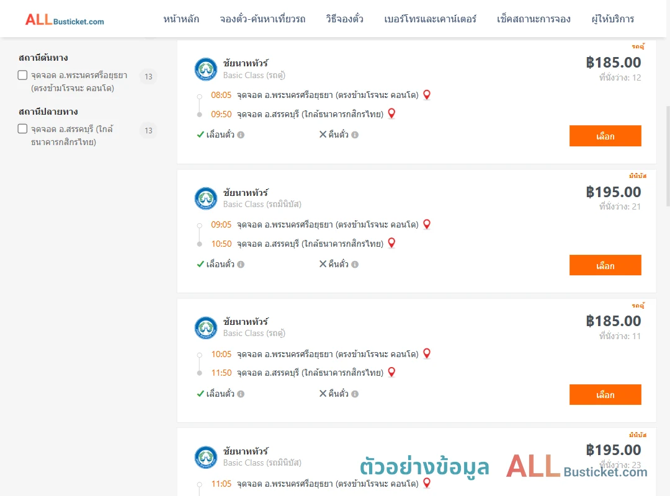Viewport: 670px width, 496px height.
Task: Open map pin for 11:50 arrival stop
Action: click(391, 373)
